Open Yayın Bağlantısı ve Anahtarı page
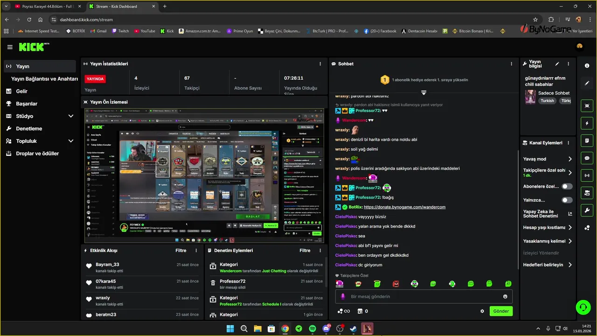Viewport: 597px width, 336px height. point(44,79)
